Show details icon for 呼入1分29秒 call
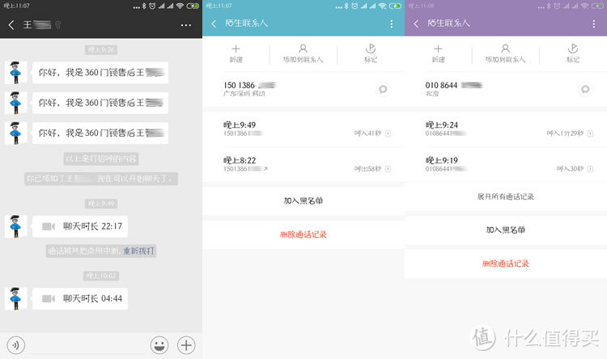The height and width of the screenshot is (359, 607). tap(590, 133)
